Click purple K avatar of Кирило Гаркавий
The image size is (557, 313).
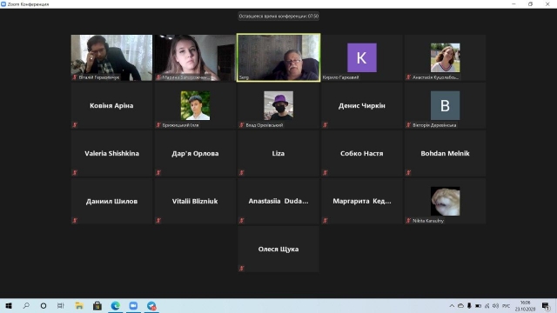362,57
